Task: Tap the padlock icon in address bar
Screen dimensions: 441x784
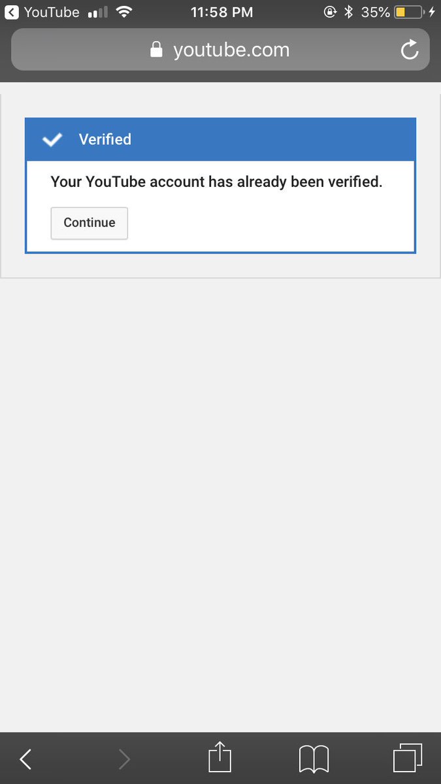Action: coord(156,50)
